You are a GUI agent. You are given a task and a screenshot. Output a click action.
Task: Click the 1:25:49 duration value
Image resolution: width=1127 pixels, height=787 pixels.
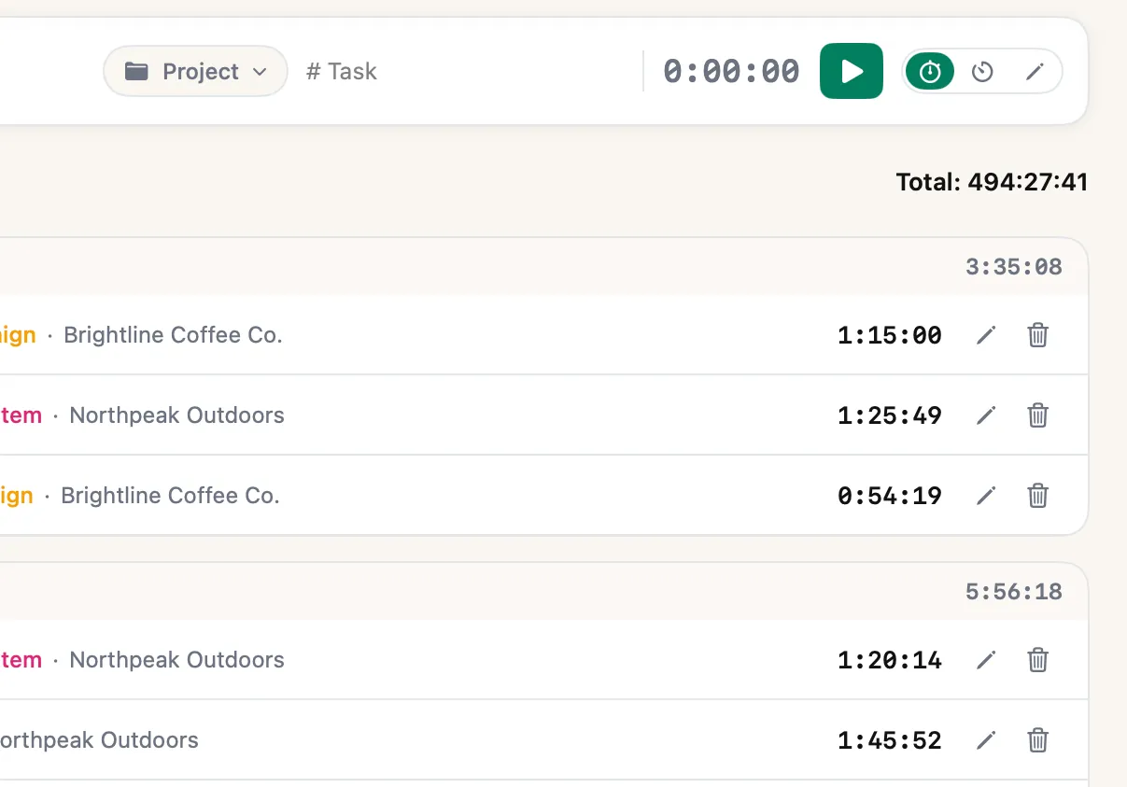tap(890, 415)
